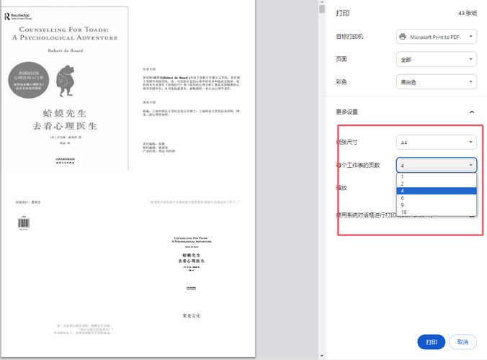This screenshot has height=360, width=487.
Task: Click the preview scrollbar up arrow
Action: pyautogui.click(x=322, y=2)
